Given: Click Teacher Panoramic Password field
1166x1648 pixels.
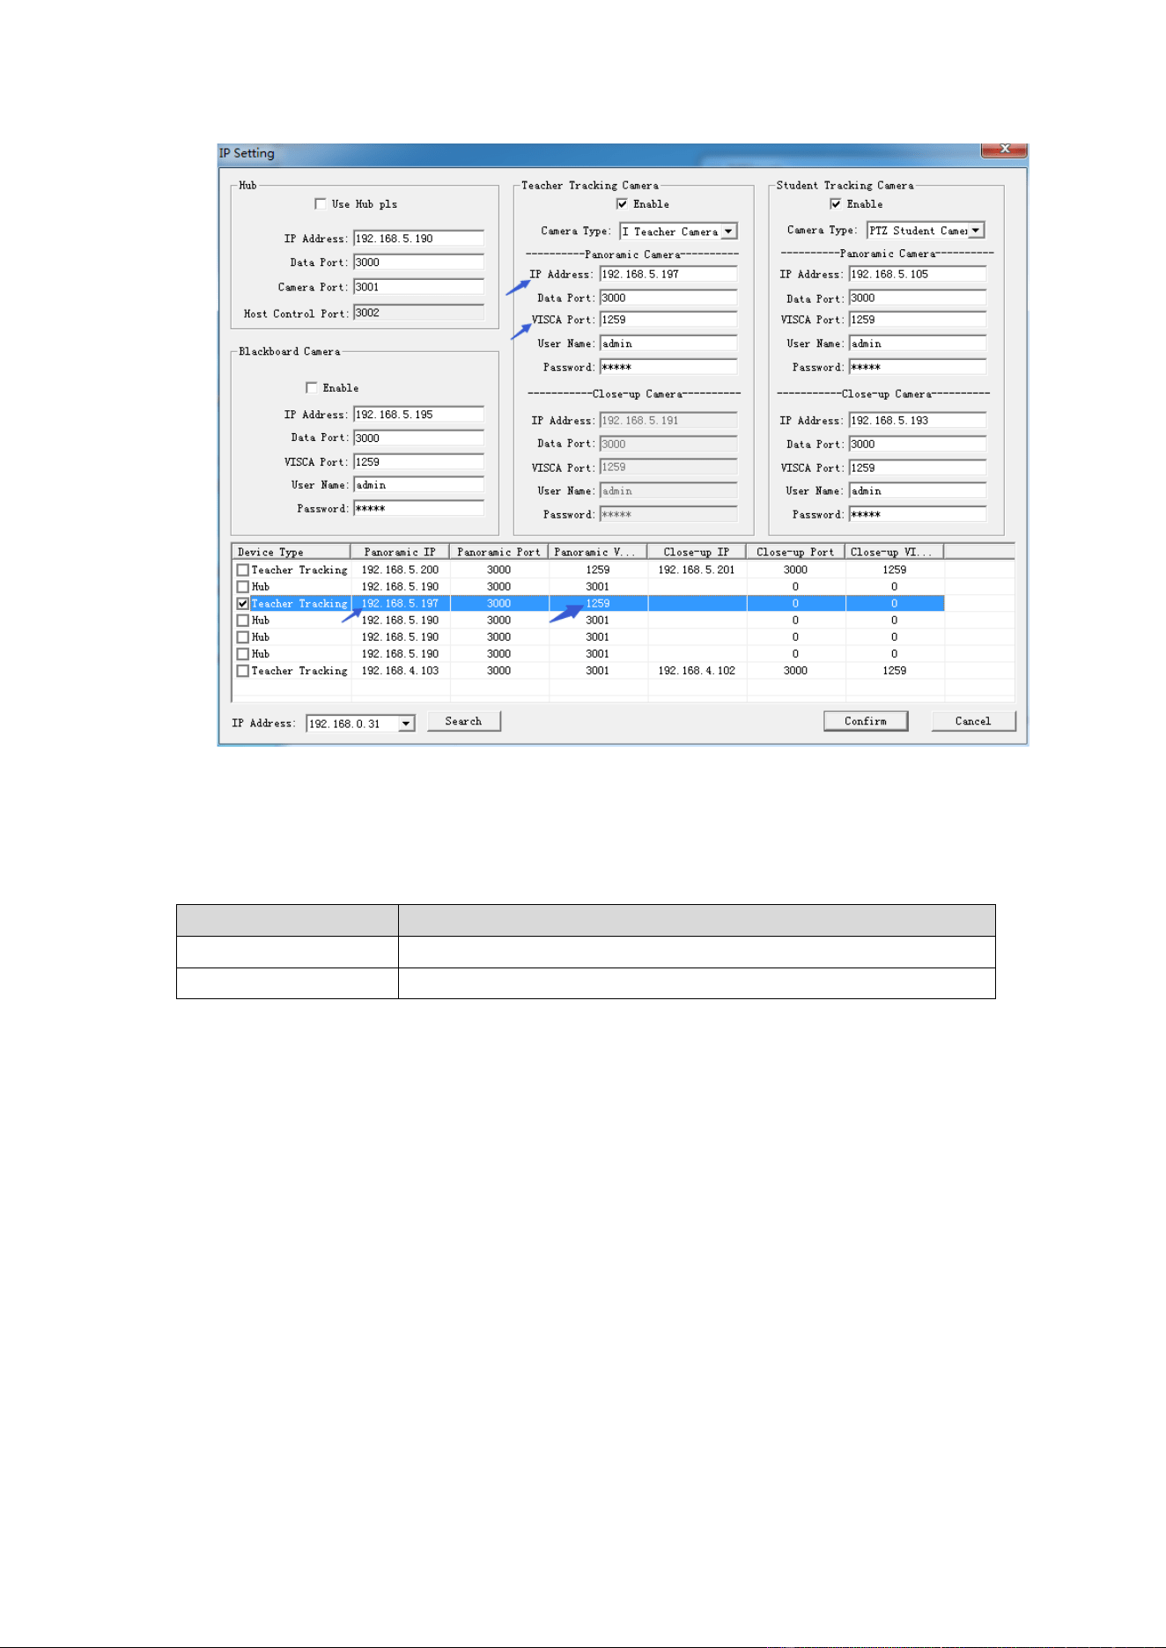Looking at the screenshot, I should coord(668,367).
